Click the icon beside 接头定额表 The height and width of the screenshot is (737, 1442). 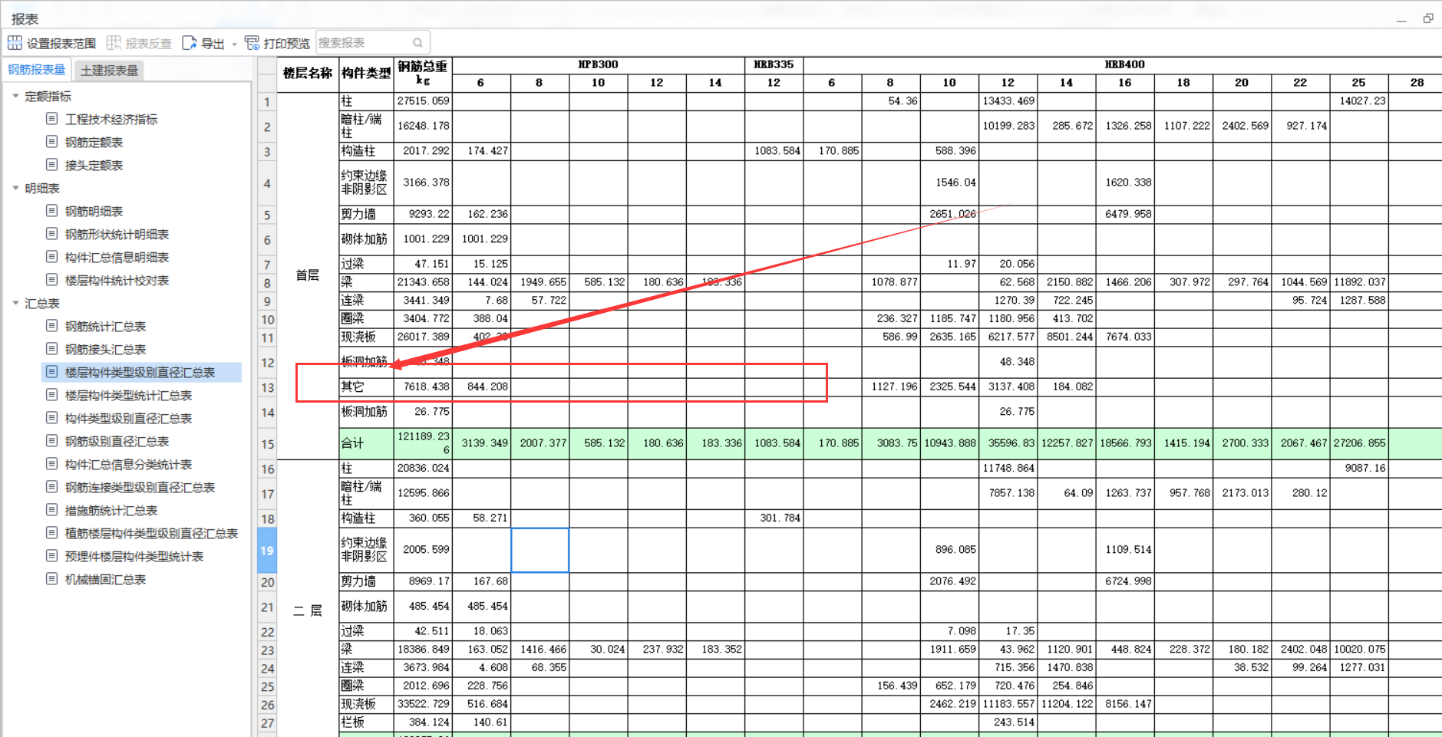(51, 165)
